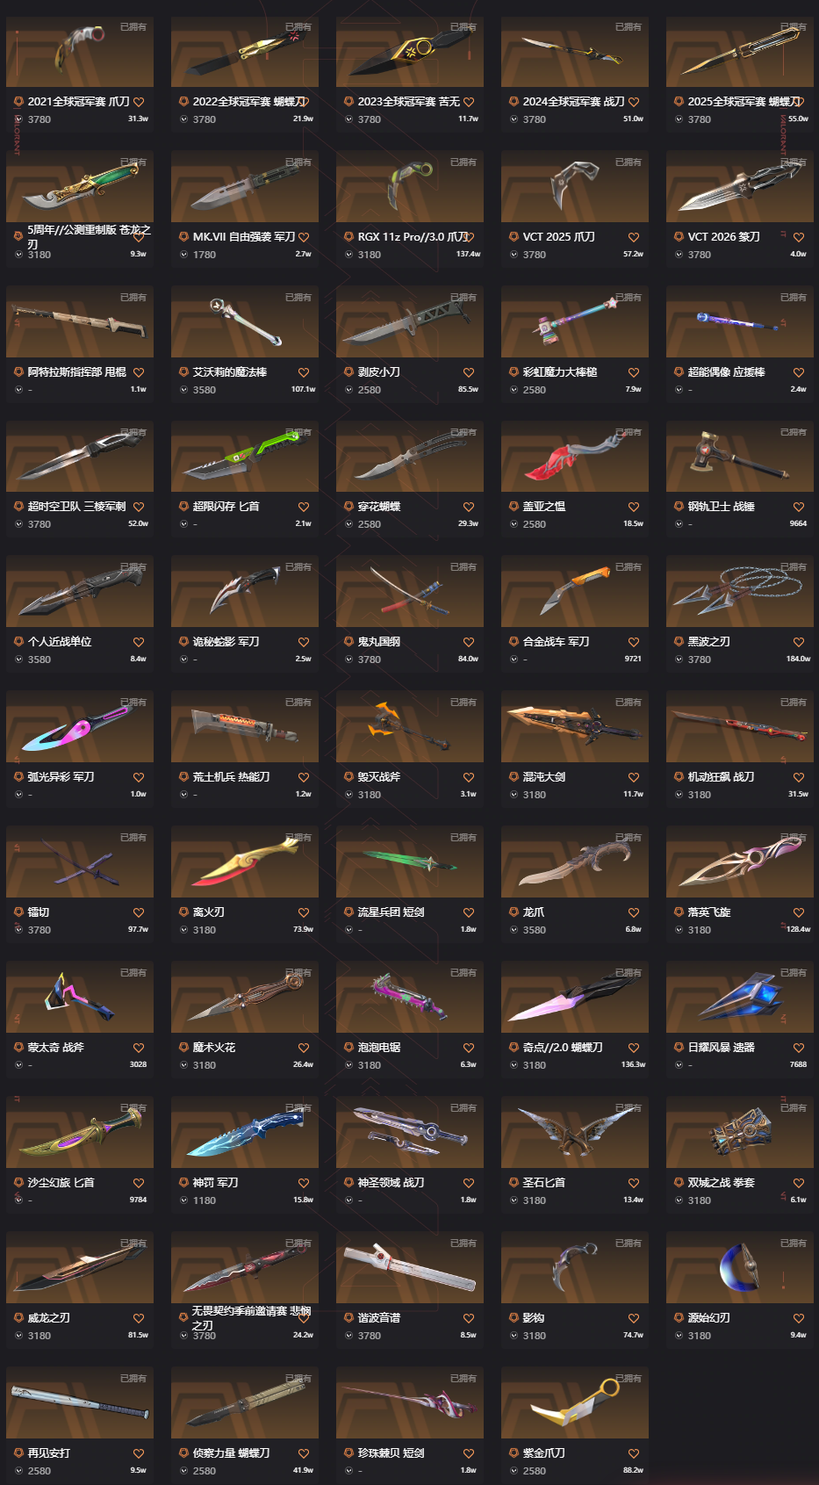819x1485 pixels.
Task: Click the tier icon beside 2021全球冠军赛 爪刀
Action: (x=18, y=102)
